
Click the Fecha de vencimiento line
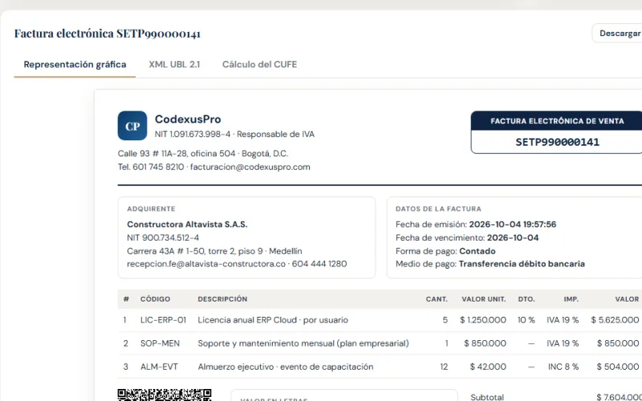[467, 237]
